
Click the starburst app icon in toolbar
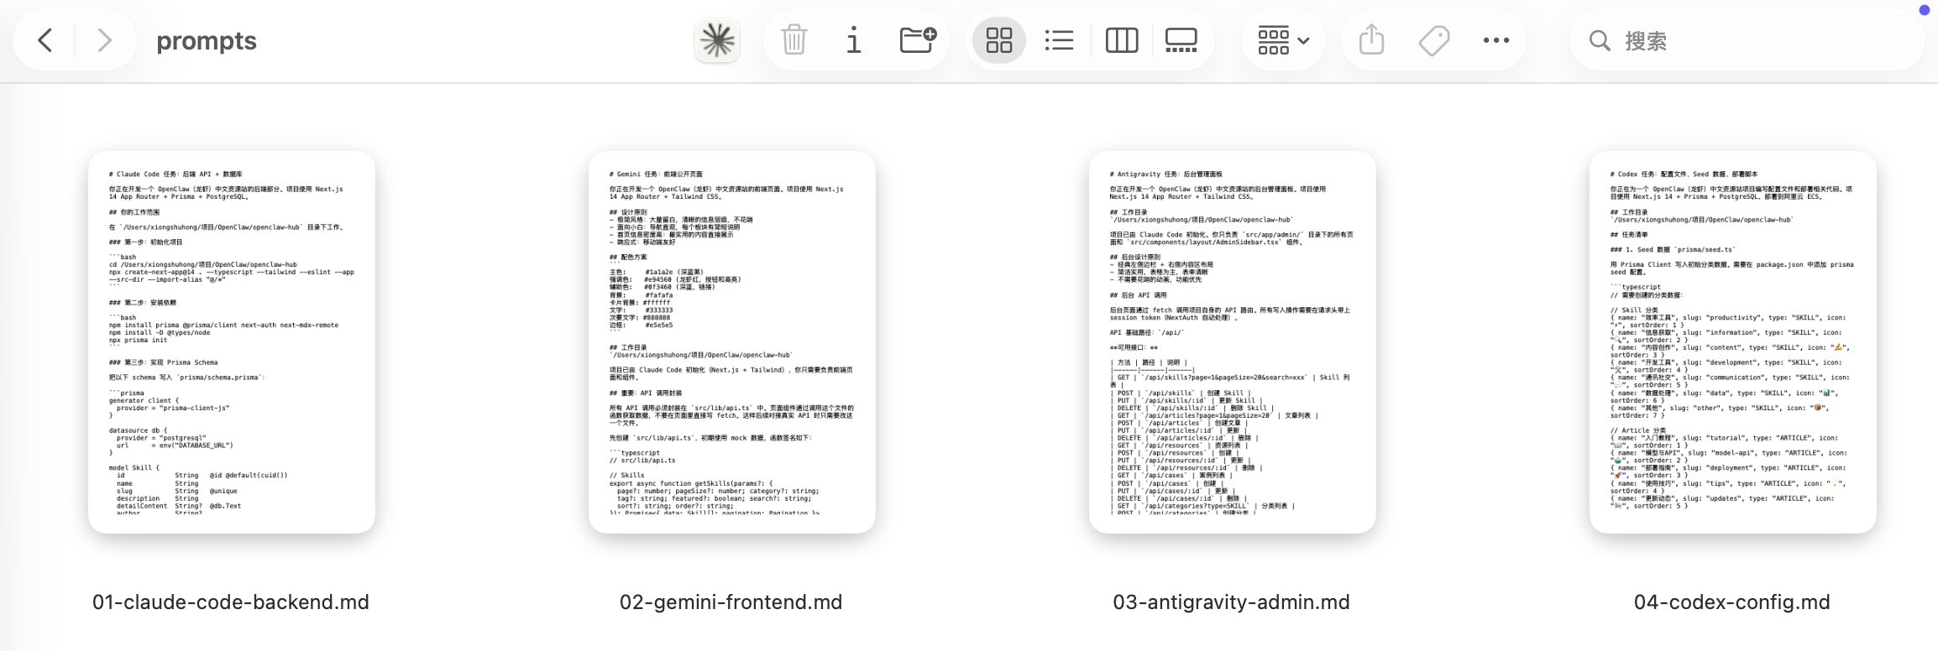tap(717, 40)
